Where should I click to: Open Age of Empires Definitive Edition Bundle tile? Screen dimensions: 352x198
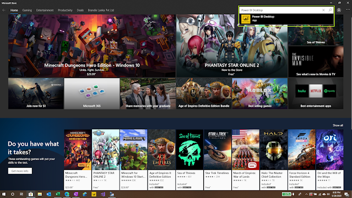[204, 94]
